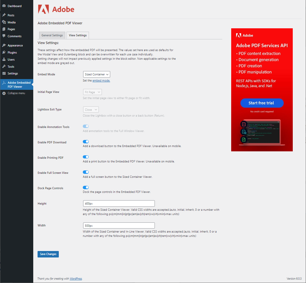The width and height of the screenshot is (306, 283).
Task: Click the Appearance paintbrush icon
Action: pos(4,45)
